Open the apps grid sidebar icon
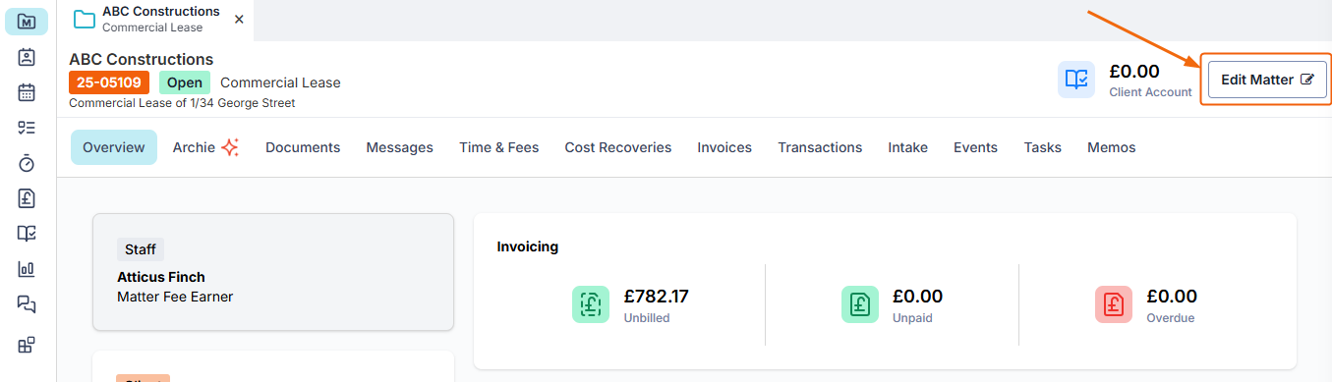This screenshot has width=1332, height=382. 27,345
